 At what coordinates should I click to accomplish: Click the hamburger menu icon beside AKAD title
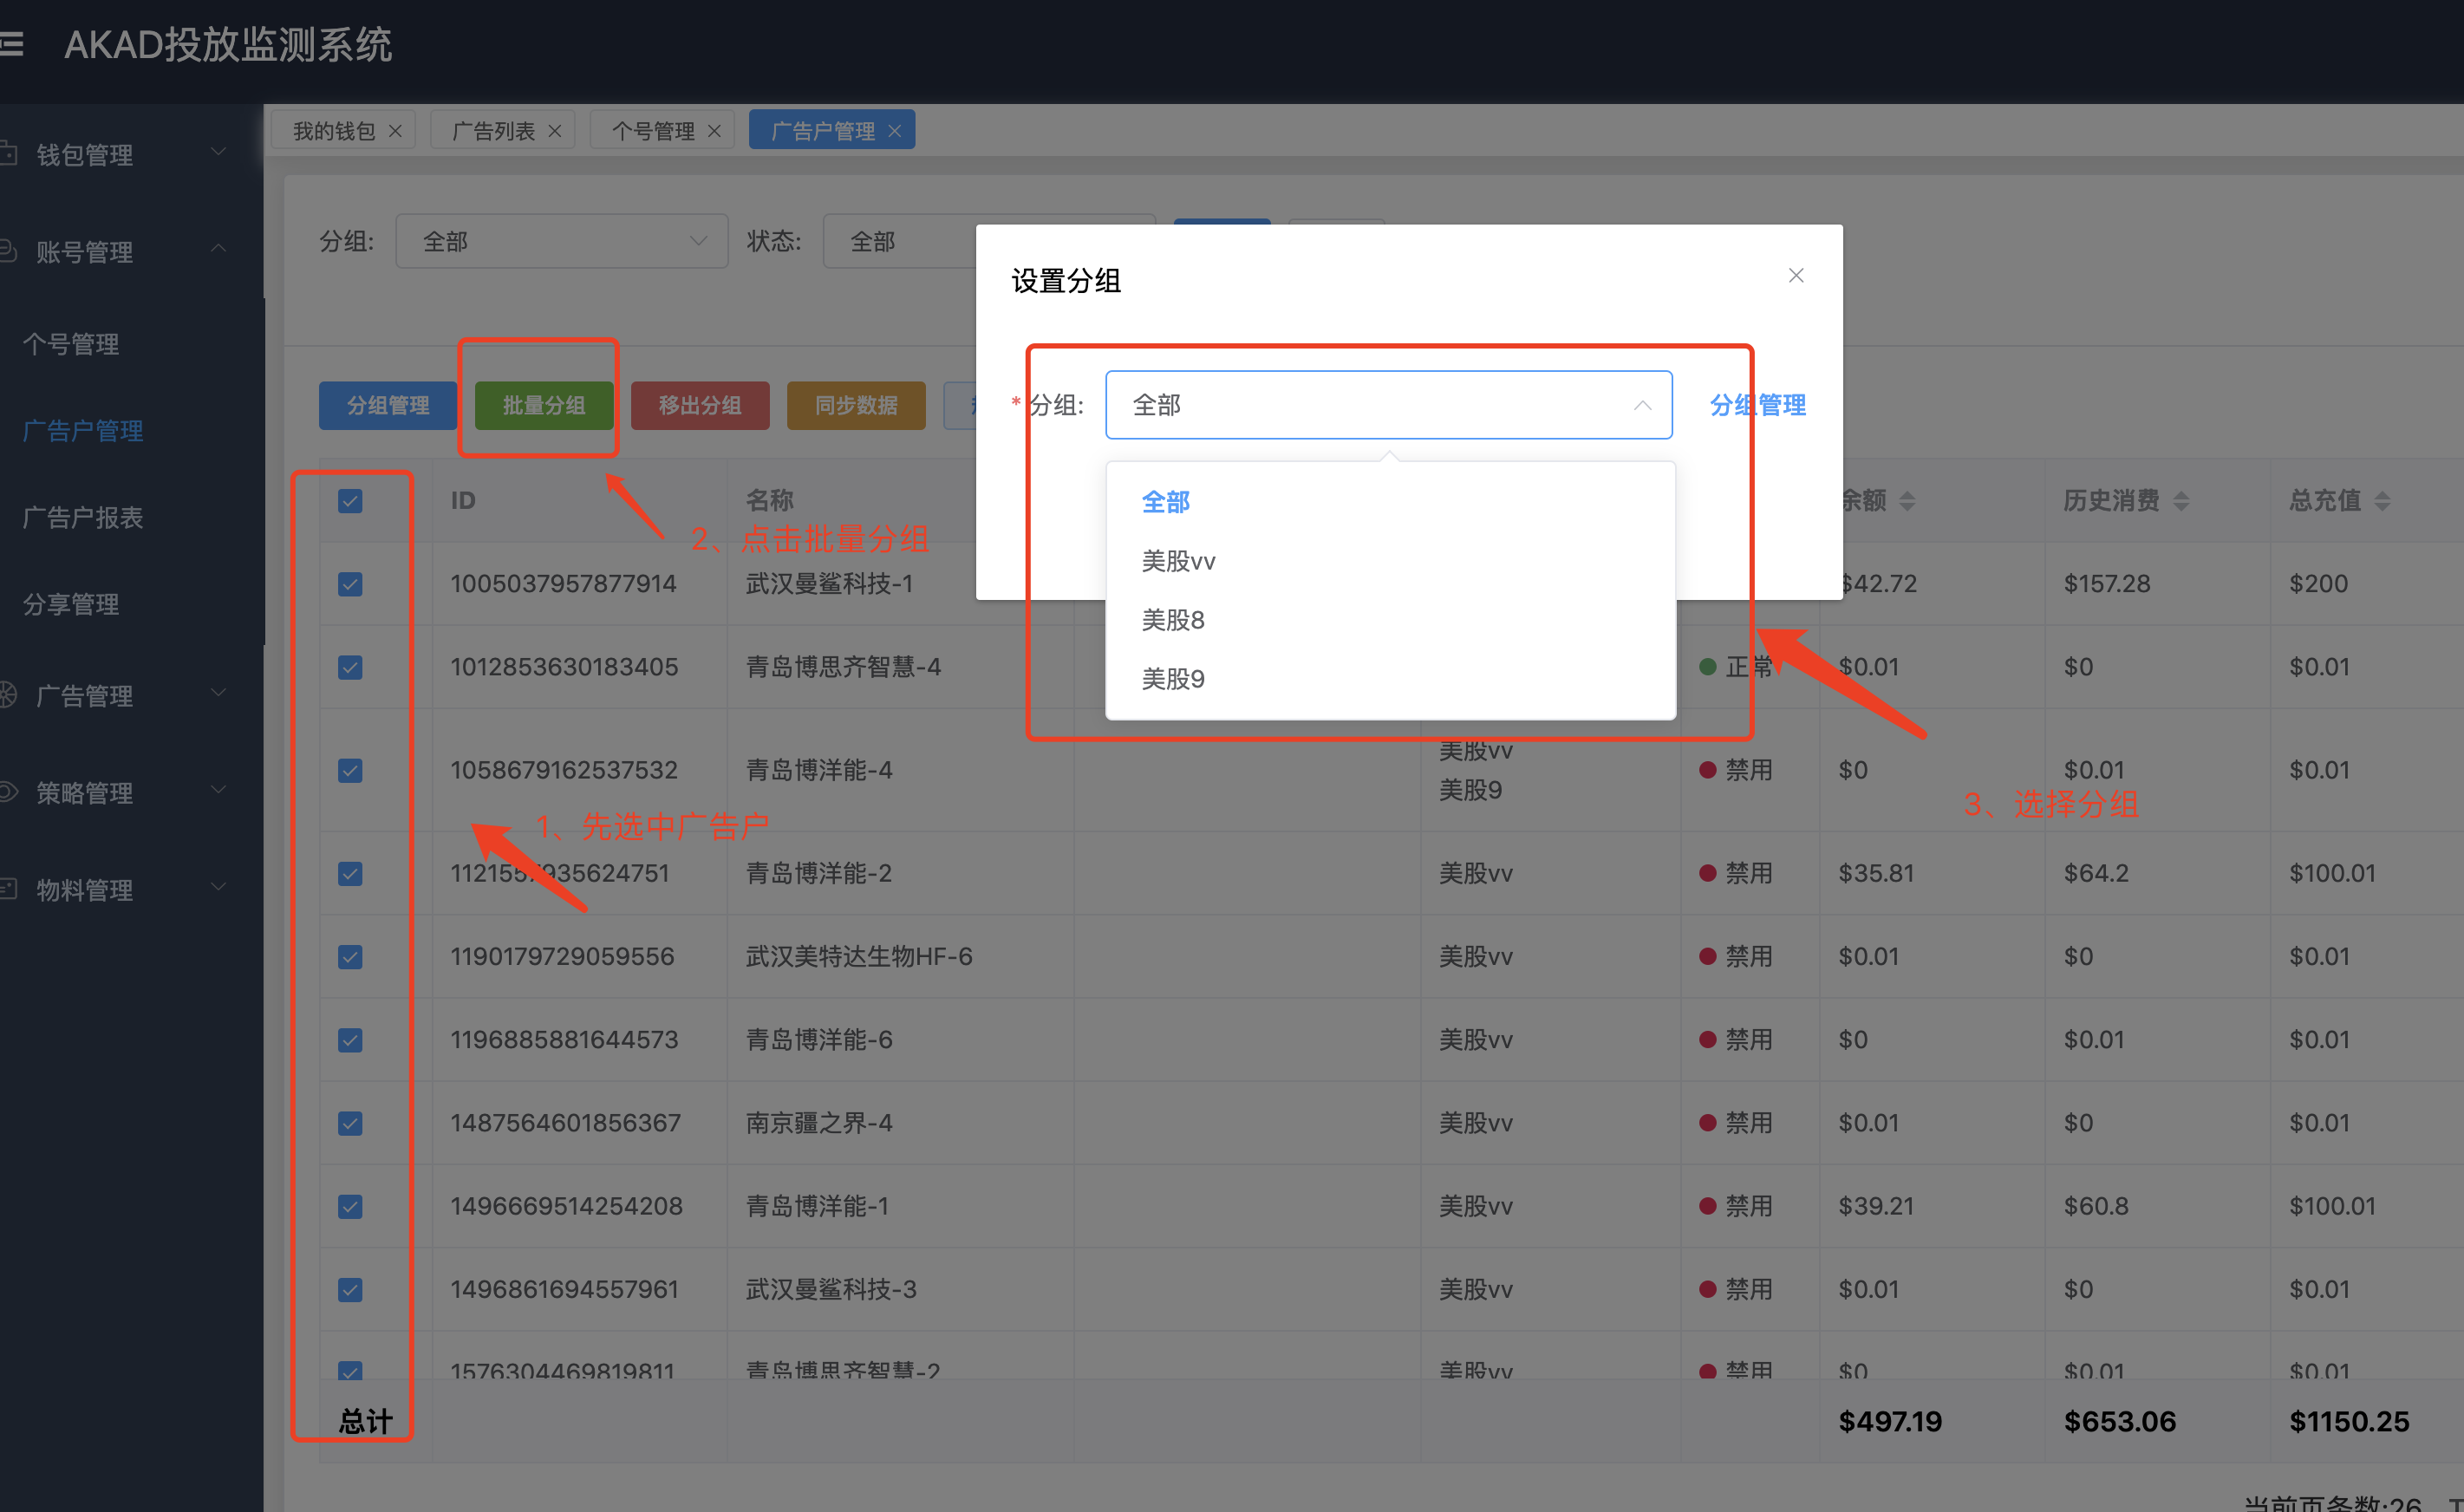pyautogui.click(x=12, y=44)
